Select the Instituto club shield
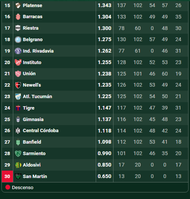This screenshot has height=199, width=190. point(18,62)
